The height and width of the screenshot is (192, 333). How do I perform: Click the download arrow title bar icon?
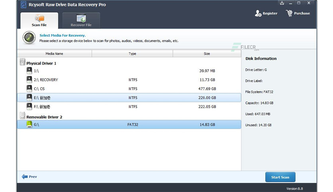[x=282, y=3]
